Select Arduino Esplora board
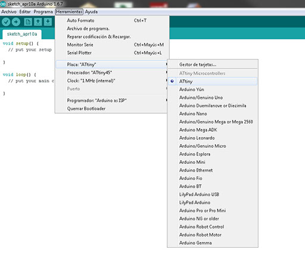 212,154
